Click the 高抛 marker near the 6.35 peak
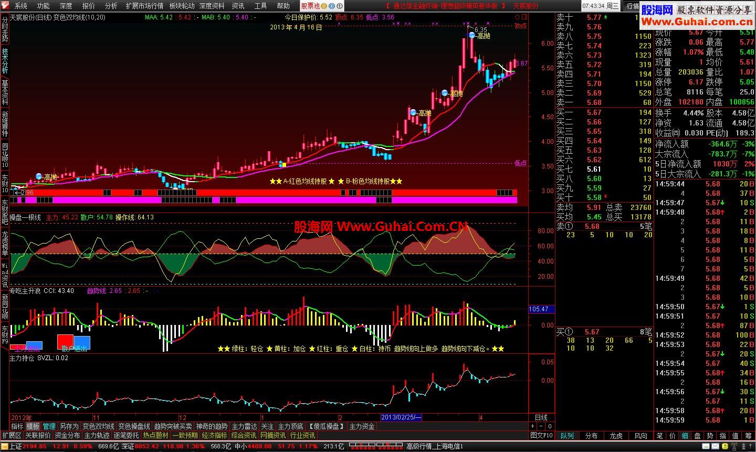Image resolution: width=756 pixels, height=452 pixels. [x=478, y=36]
